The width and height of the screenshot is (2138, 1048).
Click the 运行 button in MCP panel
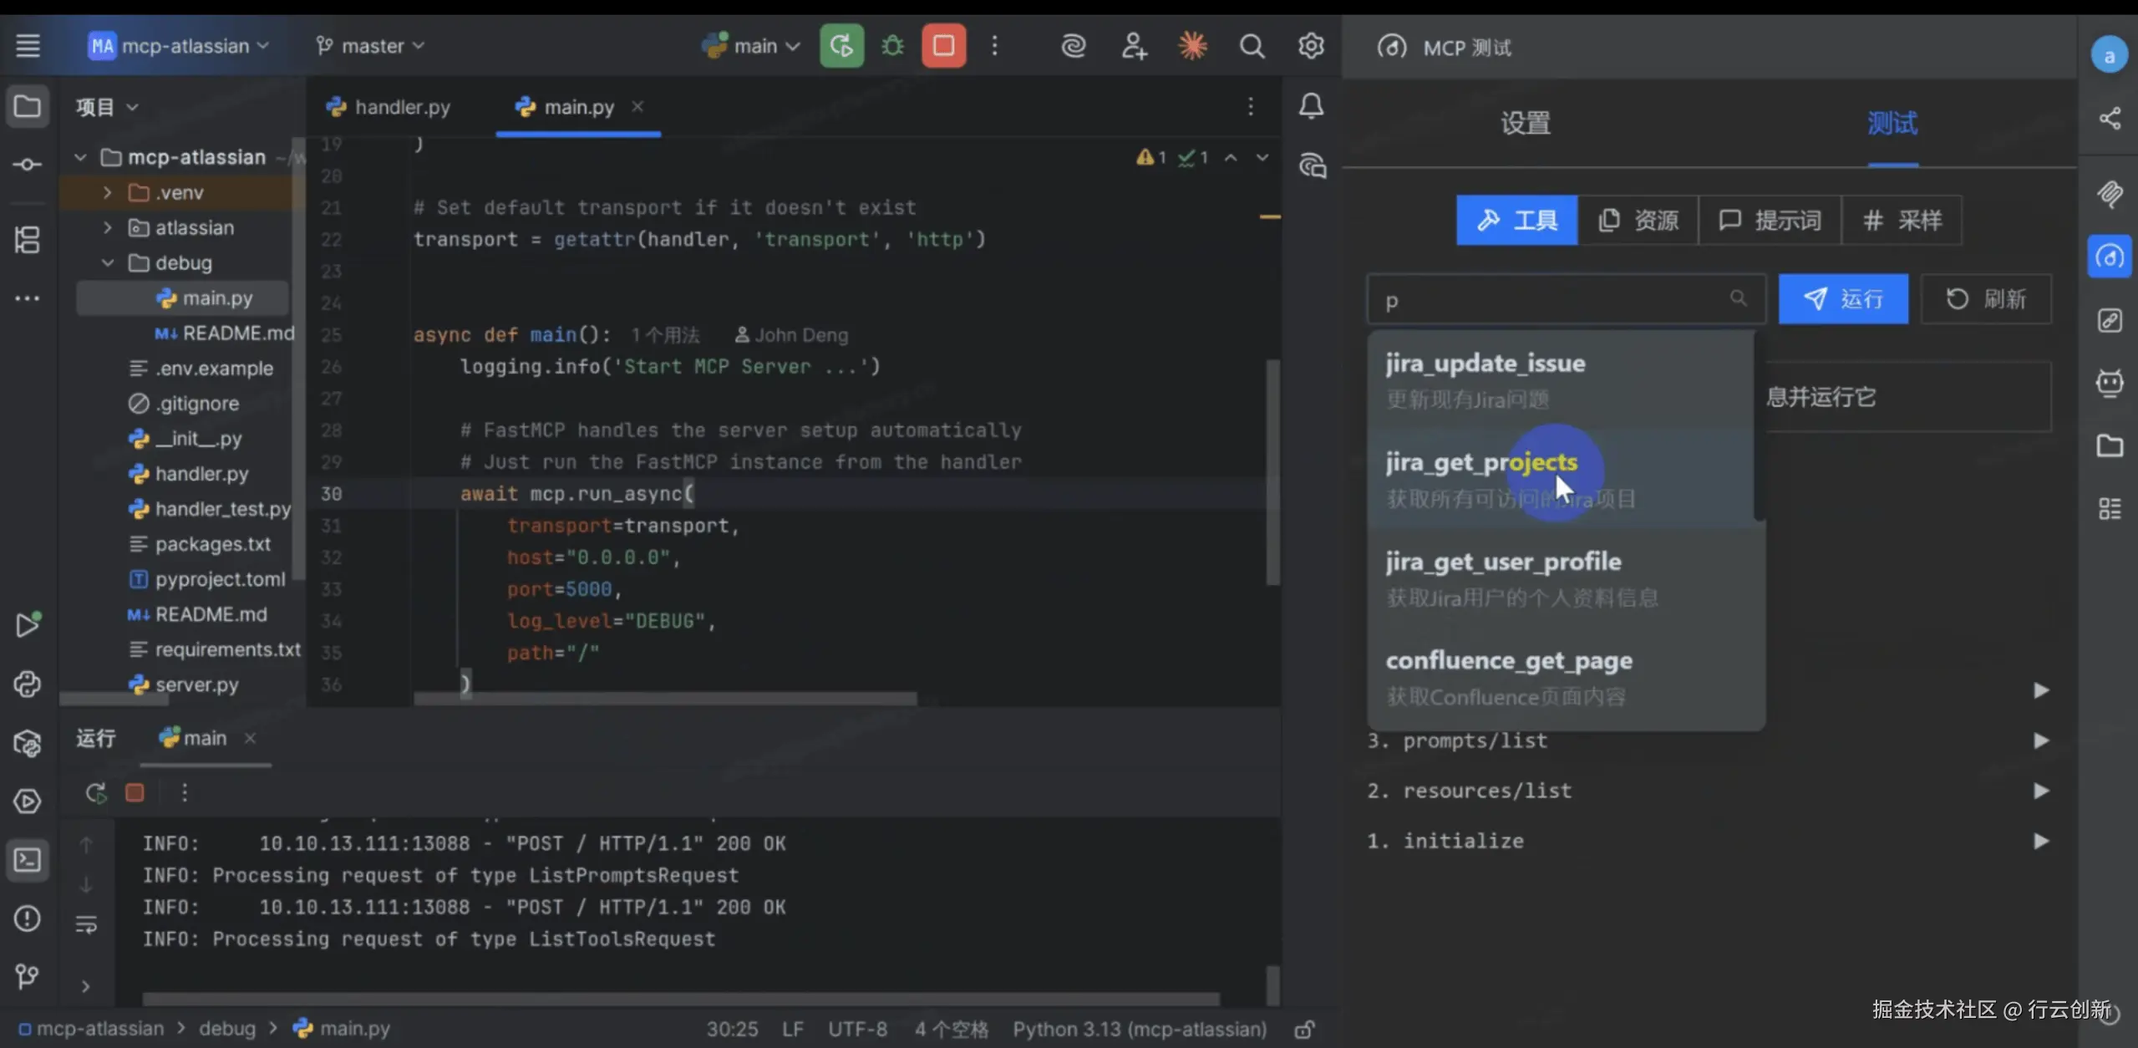click(1843, 298)
